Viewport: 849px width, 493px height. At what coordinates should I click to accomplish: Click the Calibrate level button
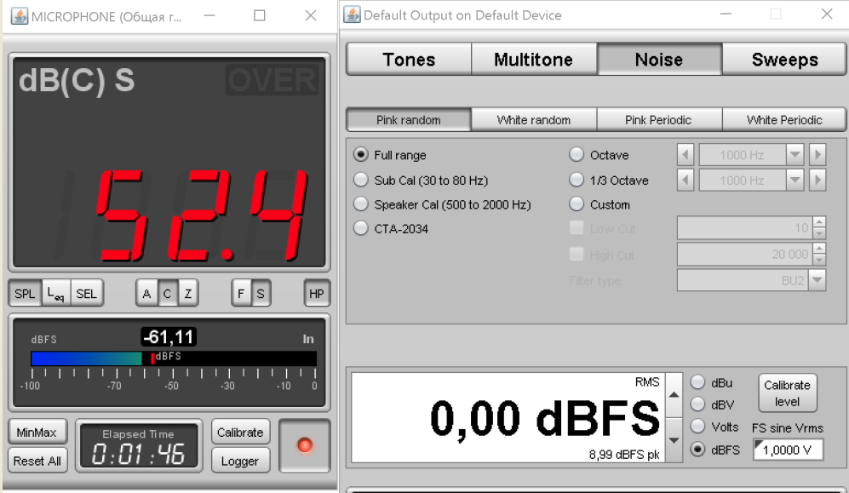tap(787, 393)
